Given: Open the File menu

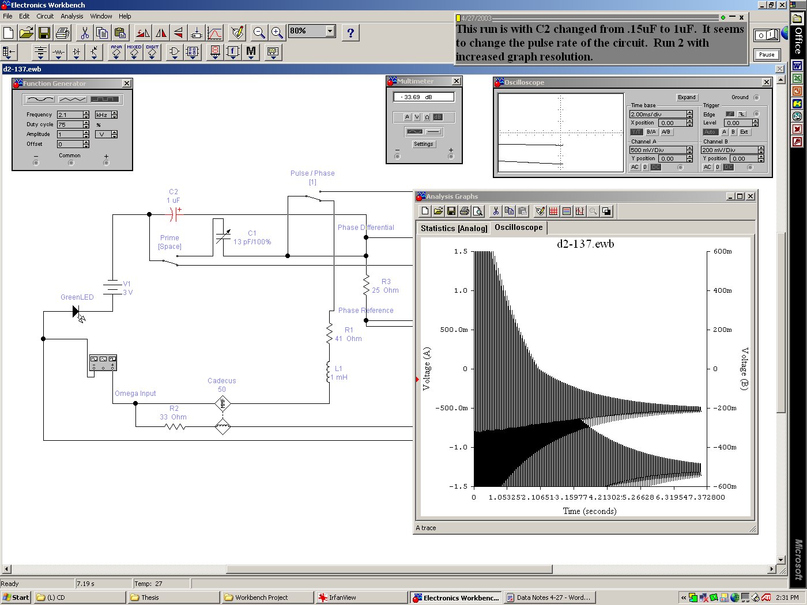Looking at the screenshot, I should coord(7,16).
